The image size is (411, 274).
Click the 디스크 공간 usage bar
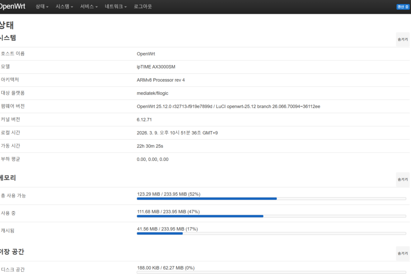coord(271,272)
